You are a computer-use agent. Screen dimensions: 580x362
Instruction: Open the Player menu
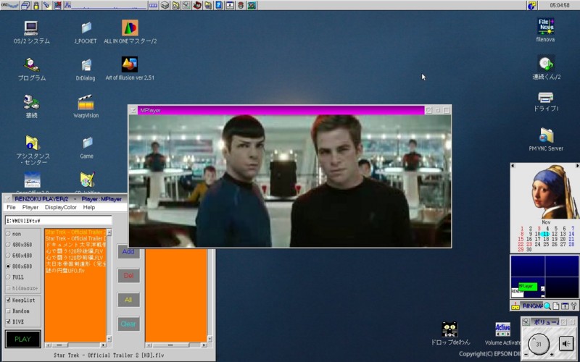click(x=30, y=207)
